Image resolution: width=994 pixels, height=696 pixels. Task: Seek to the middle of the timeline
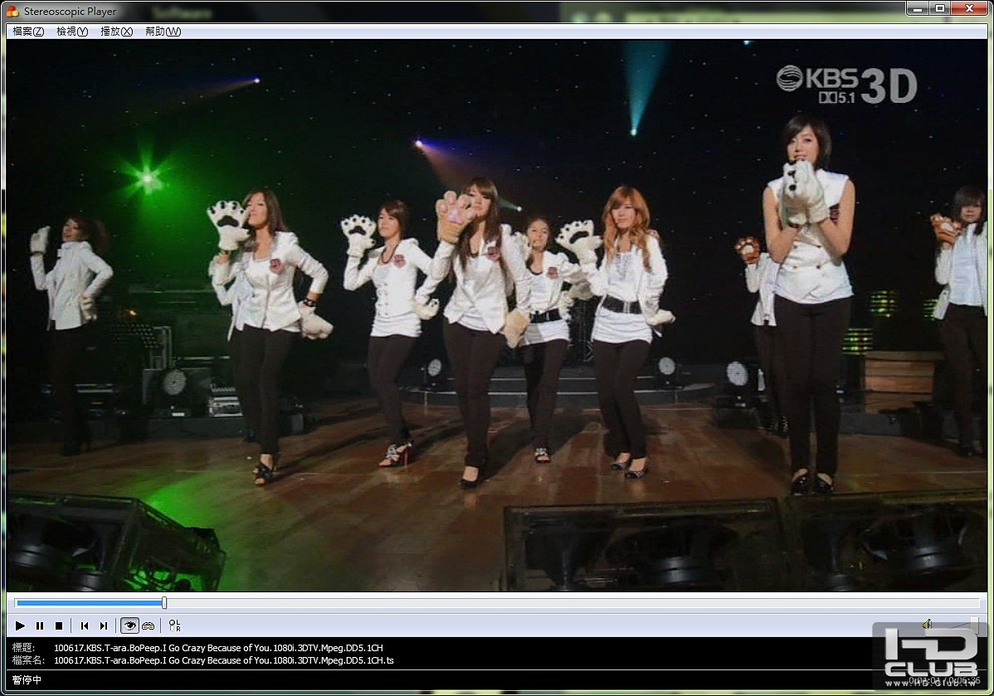pyautogui.click(x=498, y=603)
